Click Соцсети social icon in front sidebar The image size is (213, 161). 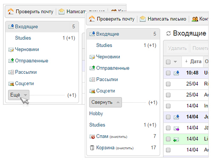click(92, 91)
